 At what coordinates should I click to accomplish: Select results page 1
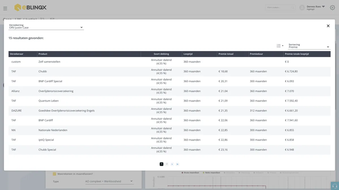pos(162,164)
